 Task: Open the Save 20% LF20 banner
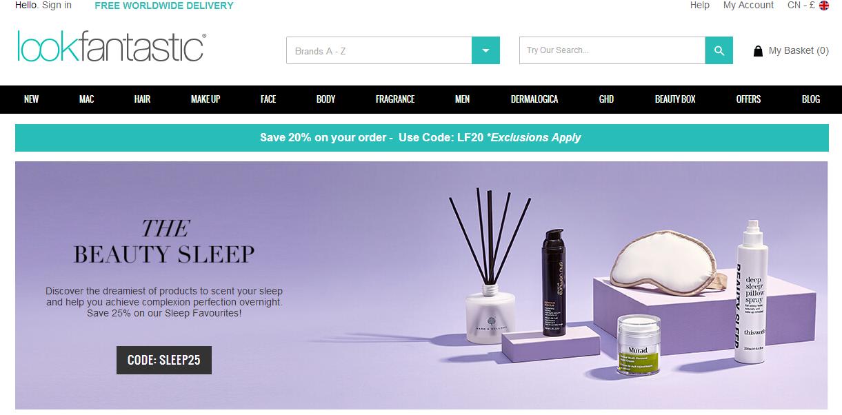(421, 138)
